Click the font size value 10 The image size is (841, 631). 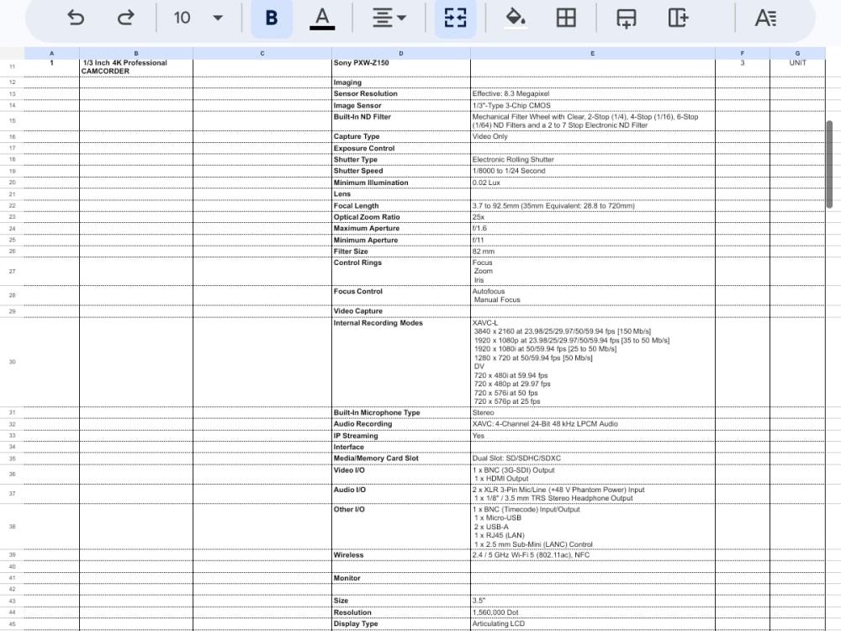182,18
